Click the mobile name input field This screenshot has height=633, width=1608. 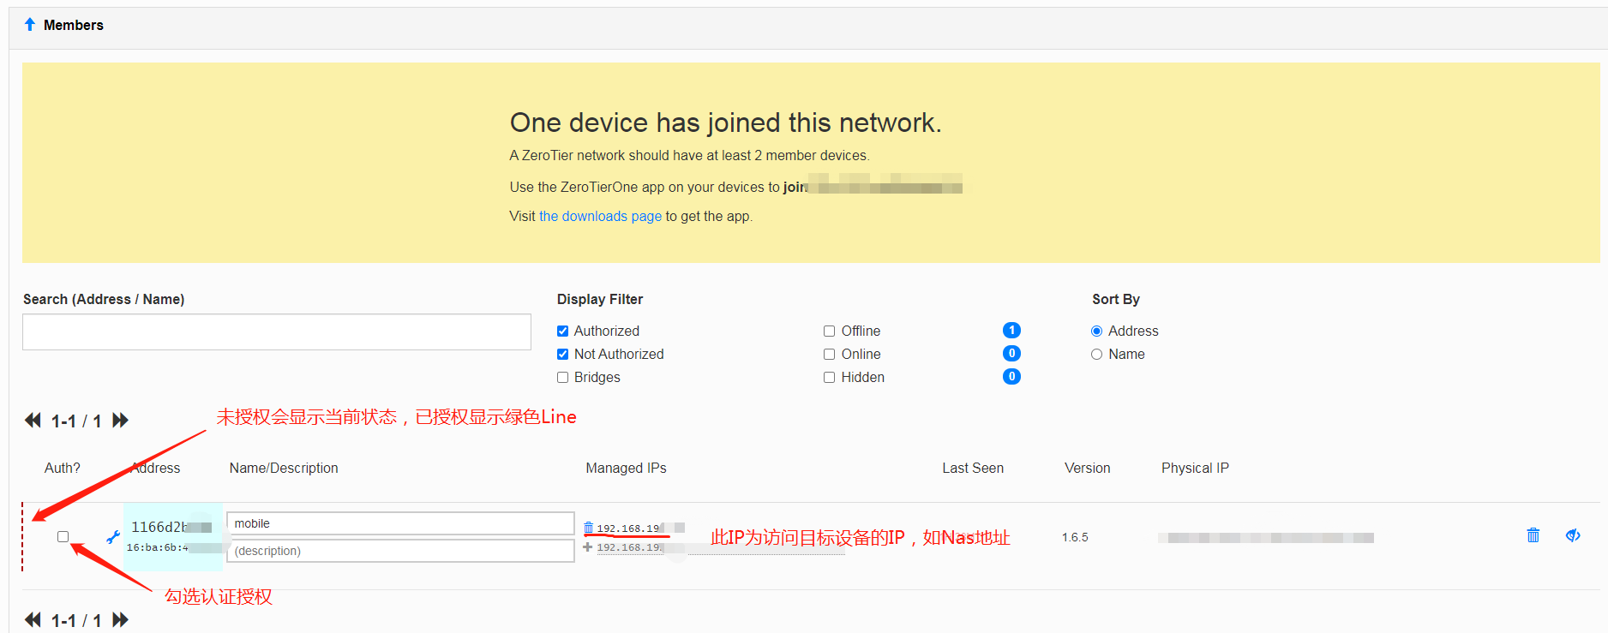400,523
